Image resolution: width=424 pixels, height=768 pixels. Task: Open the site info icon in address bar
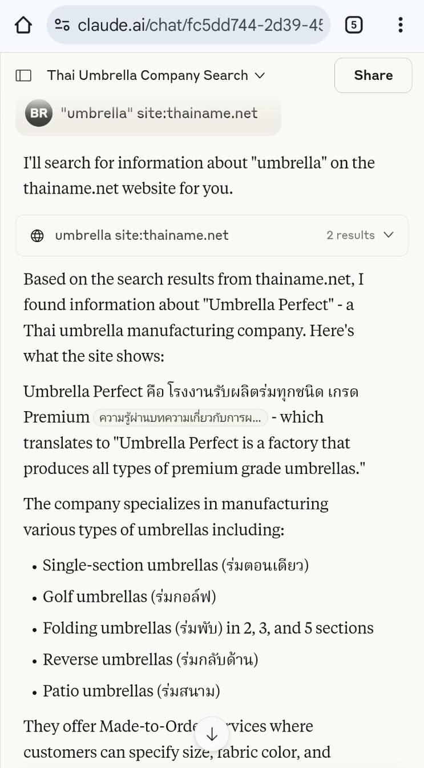[x=62, y=25]
